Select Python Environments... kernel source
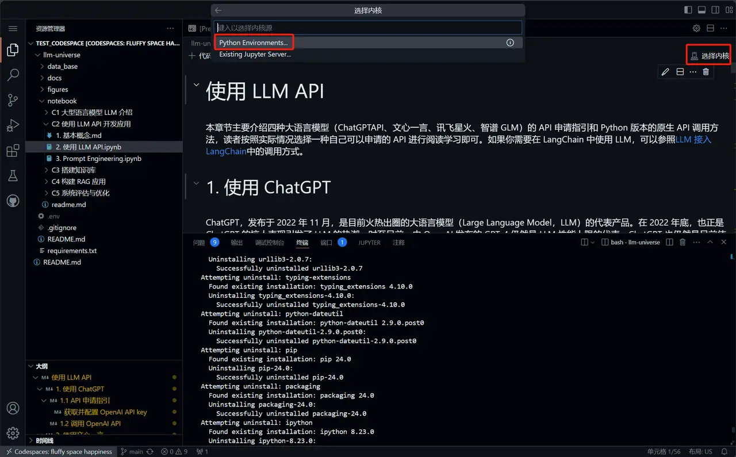736x457 pixels. (254, 43)
